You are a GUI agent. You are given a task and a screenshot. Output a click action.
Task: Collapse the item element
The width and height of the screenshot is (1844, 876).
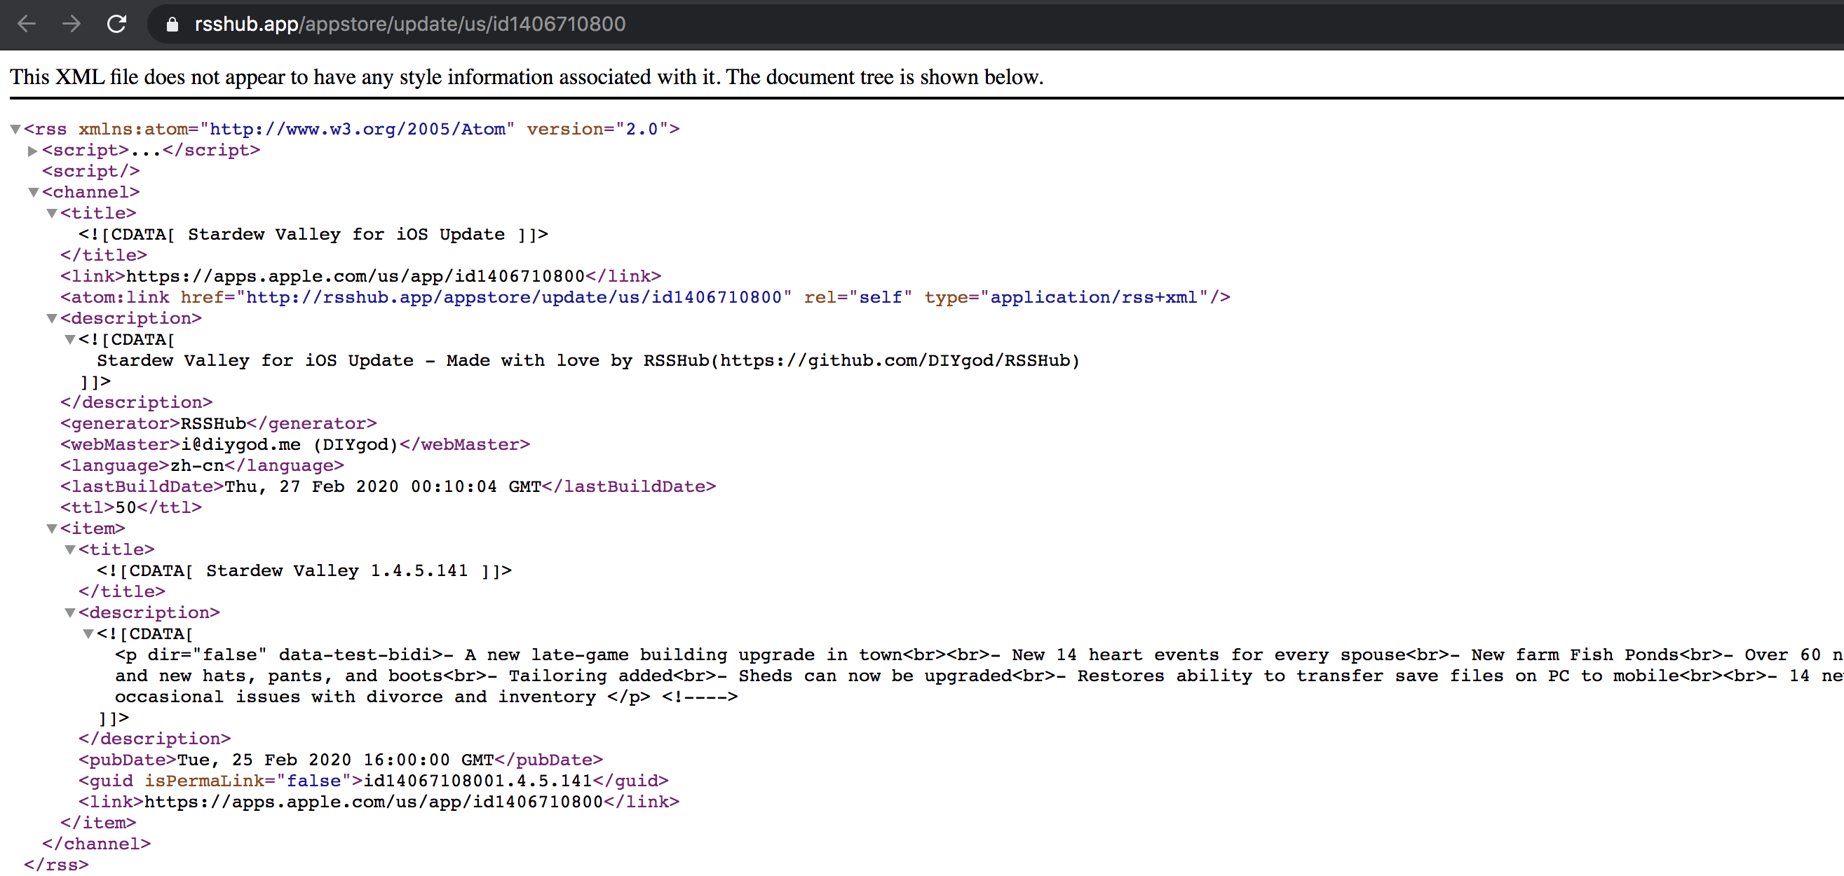[52, 529]
